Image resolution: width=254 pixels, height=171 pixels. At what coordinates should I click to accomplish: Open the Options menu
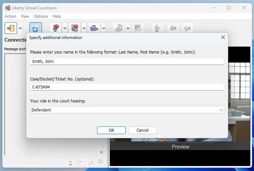pos(41,16)
